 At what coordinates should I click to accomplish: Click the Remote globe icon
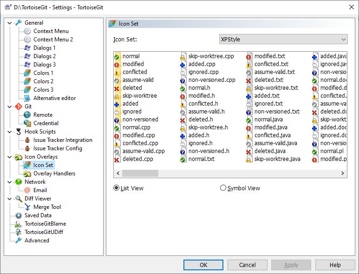(27, 115)
